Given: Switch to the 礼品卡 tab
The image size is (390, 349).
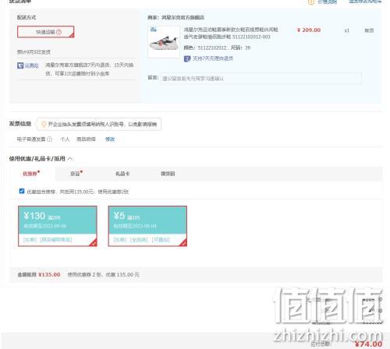Looking at the screenshot, I should [122, 174].
